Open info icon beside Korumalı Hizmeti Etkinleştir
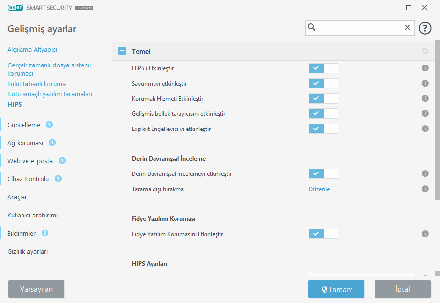Viewport: 440px width, 303px height. point(425,99)
